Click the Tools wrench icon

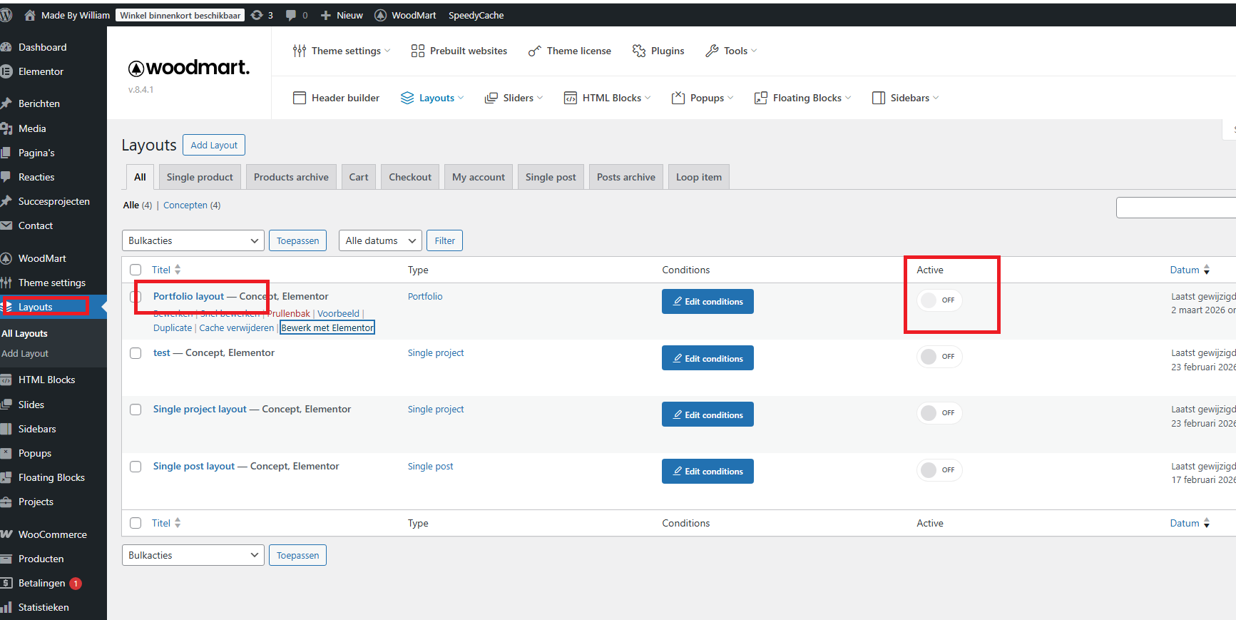point(712,51)
